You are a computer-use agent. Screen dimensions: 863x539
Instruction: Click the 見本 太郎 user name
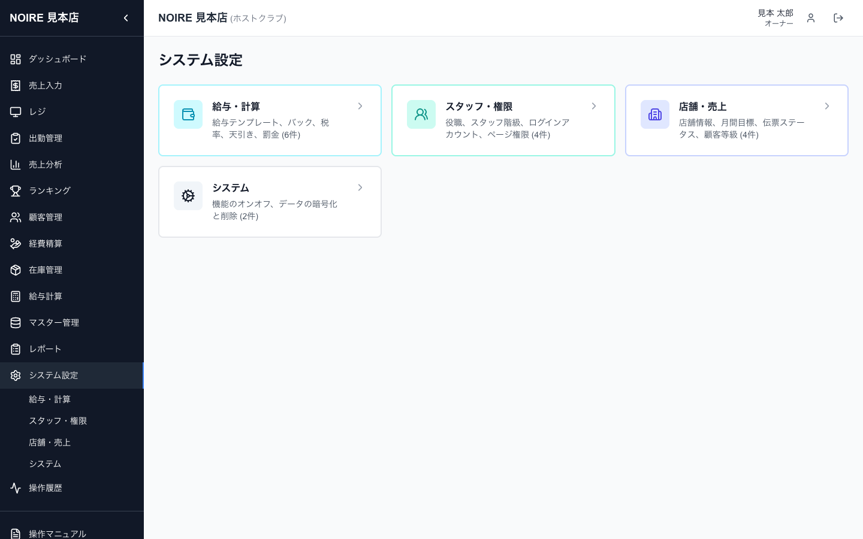coord(776,13)
